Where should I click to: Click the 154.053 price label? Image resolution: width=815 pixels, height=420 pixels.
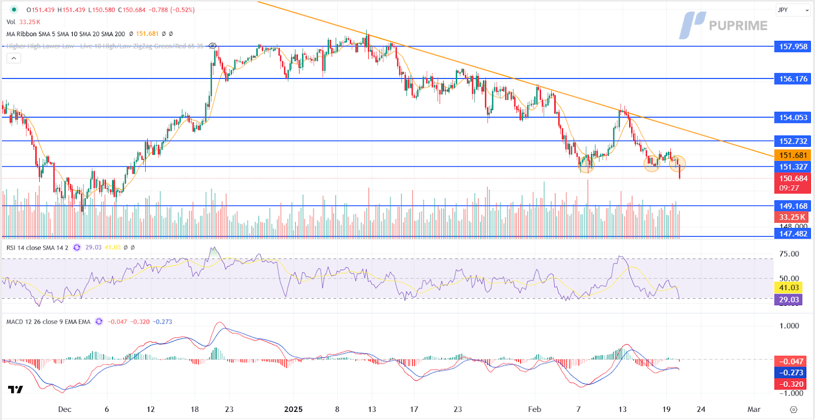point(793,117)
